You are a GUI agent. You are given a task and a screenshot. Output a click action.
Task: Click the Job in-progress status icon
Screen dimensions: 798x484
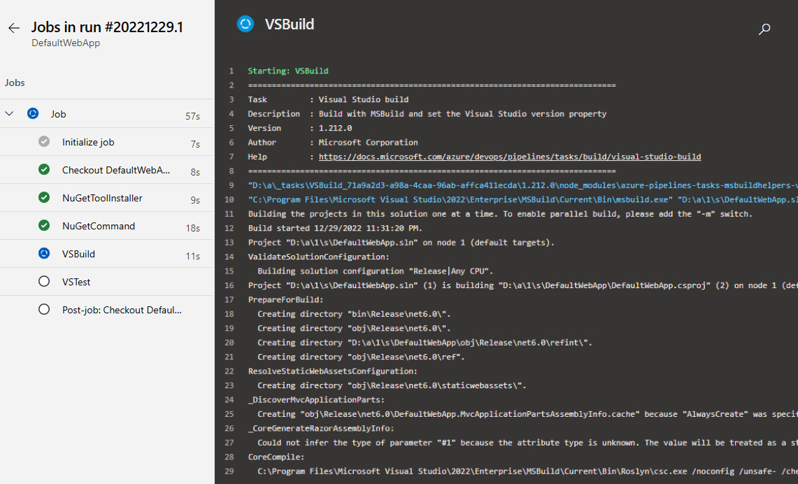pyautogui.click(x=33, y=113)
